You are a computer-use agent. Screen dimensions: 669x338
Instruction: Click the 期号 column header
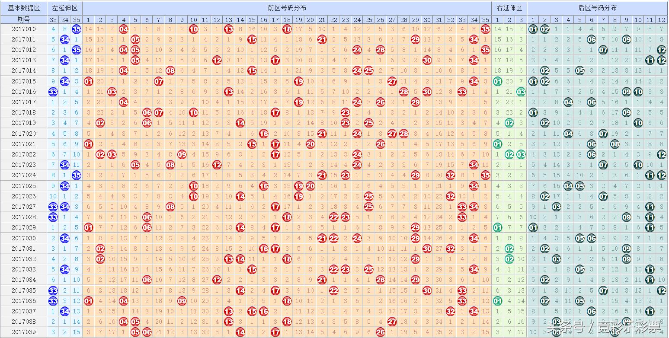pyautogui.click(x=24, y=20)
